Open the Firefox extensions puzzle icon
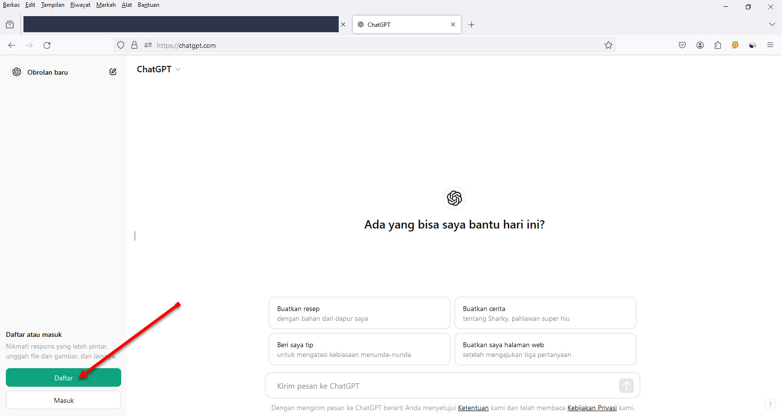782x416 pixels. point(717,45)
